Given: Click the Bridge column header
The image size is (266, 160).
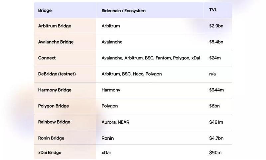Looking at the screenshot, I should tap(45, 11).
